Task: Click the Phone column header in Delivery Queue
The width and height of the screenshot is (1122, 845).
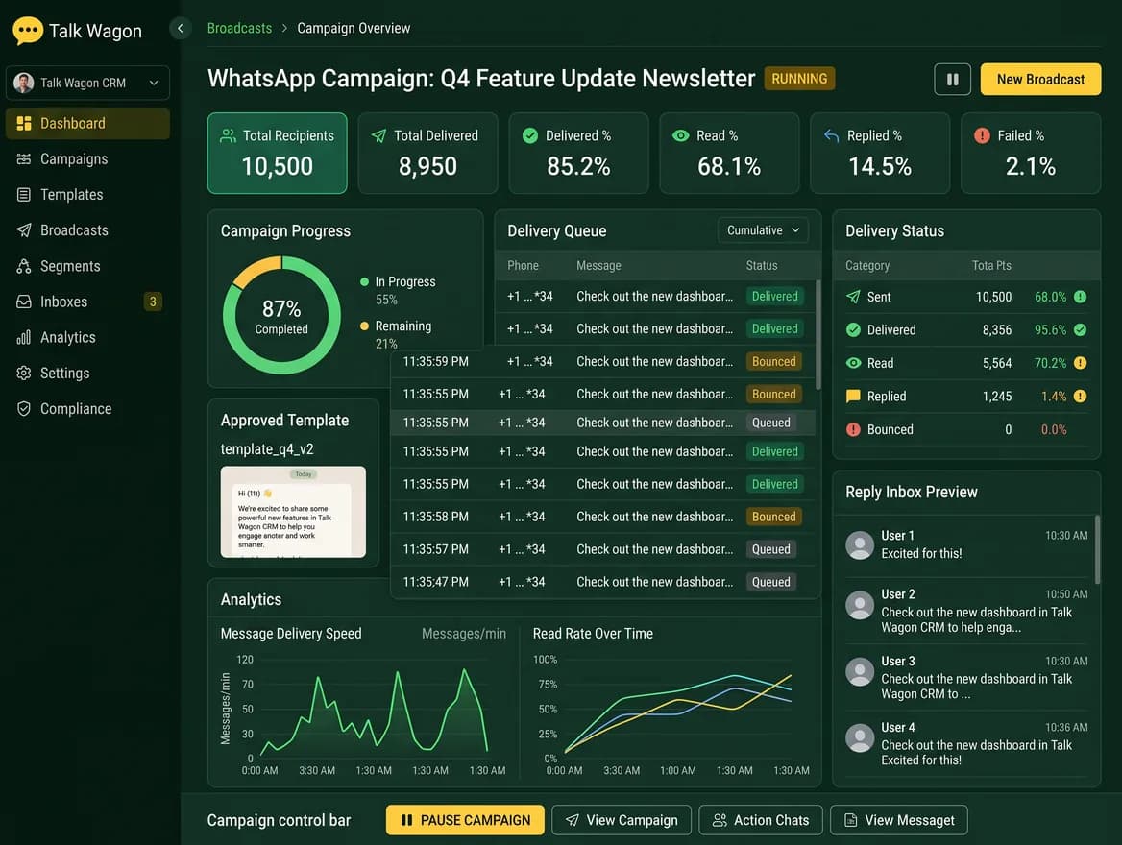Action: tap(524, 265)
